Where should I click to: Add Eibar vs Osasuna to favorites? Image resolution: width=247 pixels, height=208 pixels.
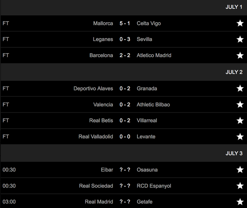coord(240,170)
